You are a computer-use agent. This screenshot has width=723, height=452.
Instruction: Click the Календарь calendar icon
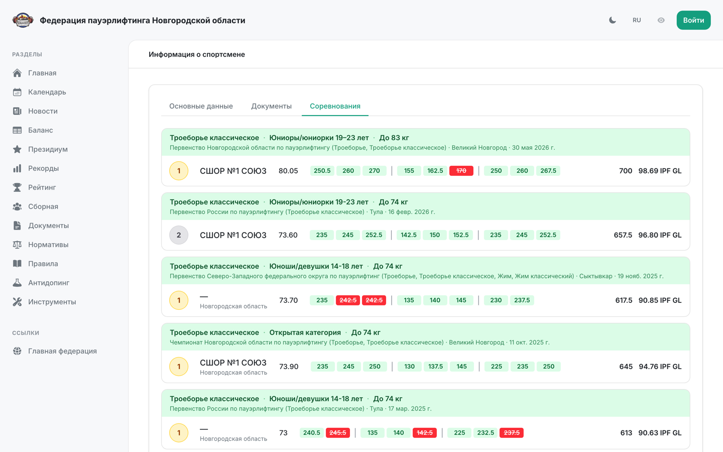(17, 92)
